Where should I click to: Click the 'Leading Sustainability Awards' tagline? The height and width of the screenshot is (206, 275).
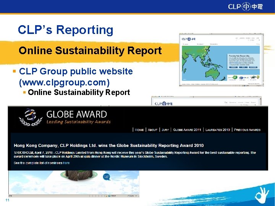79,122
